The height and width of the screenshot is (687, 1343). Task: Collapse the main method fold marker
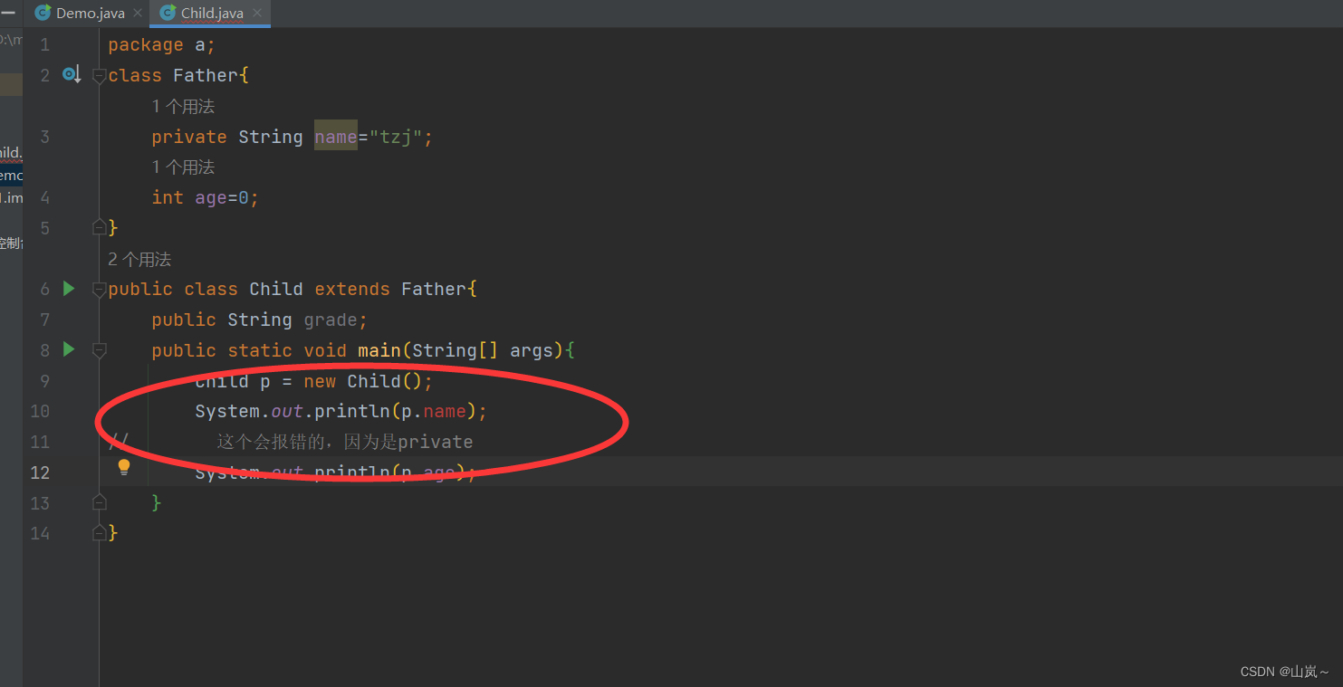100,350
